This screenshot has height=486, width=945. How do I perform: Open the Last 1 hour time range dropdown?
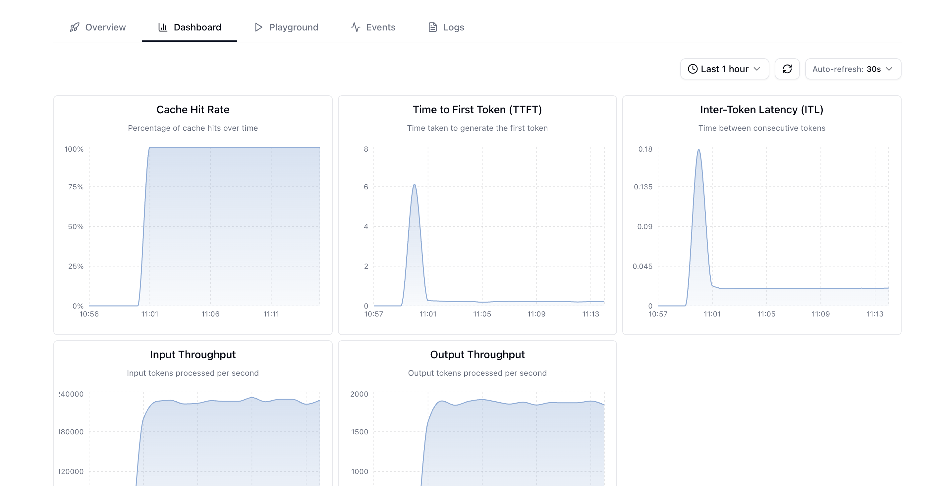click(x=725, y=69)
